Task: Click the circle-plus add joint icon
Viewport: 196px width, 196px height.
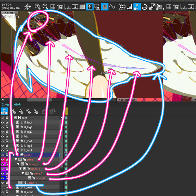Action: [x=28, y=111]
